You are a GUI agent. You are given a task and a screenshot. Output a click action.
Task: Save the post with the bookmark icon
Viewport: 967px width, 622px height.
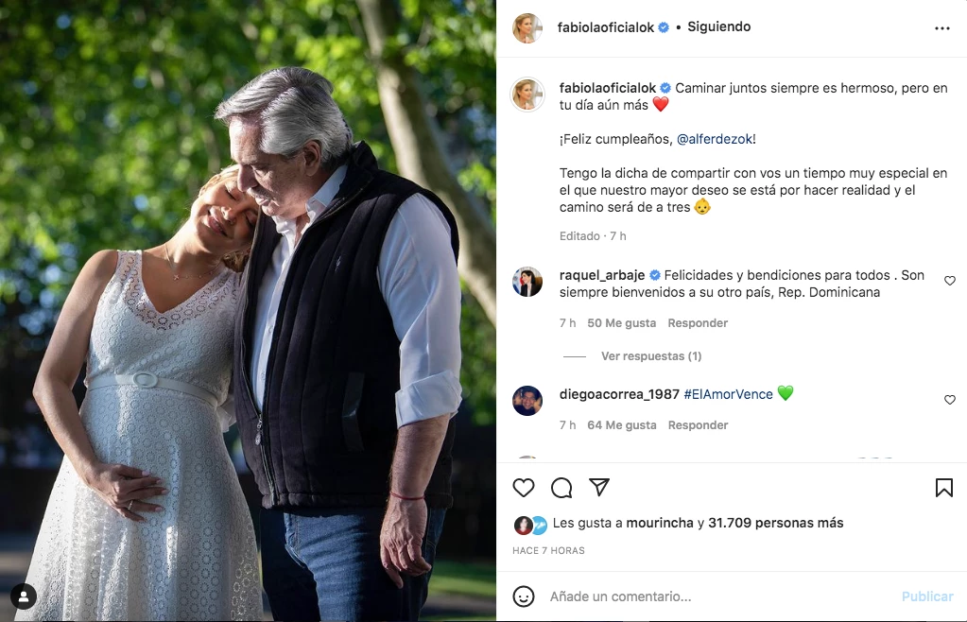pyautogui.click(x=943, y=488)
